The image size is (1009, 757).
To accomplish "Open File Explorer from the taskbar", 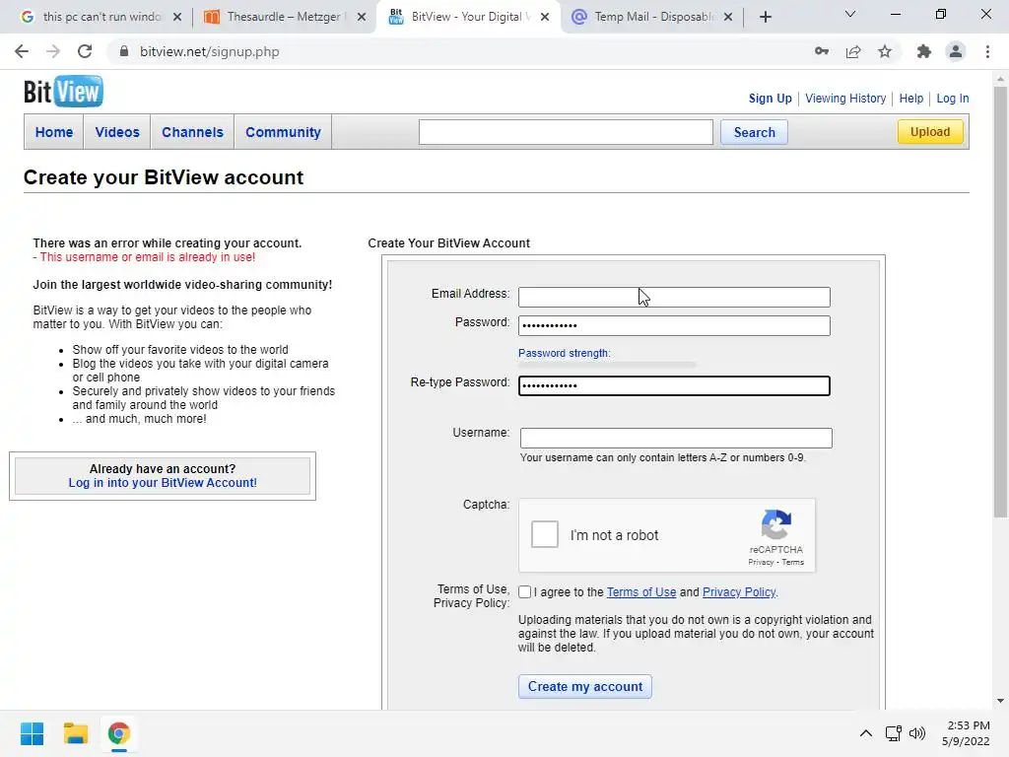I will pyautogui.click(x=75, y=733).
